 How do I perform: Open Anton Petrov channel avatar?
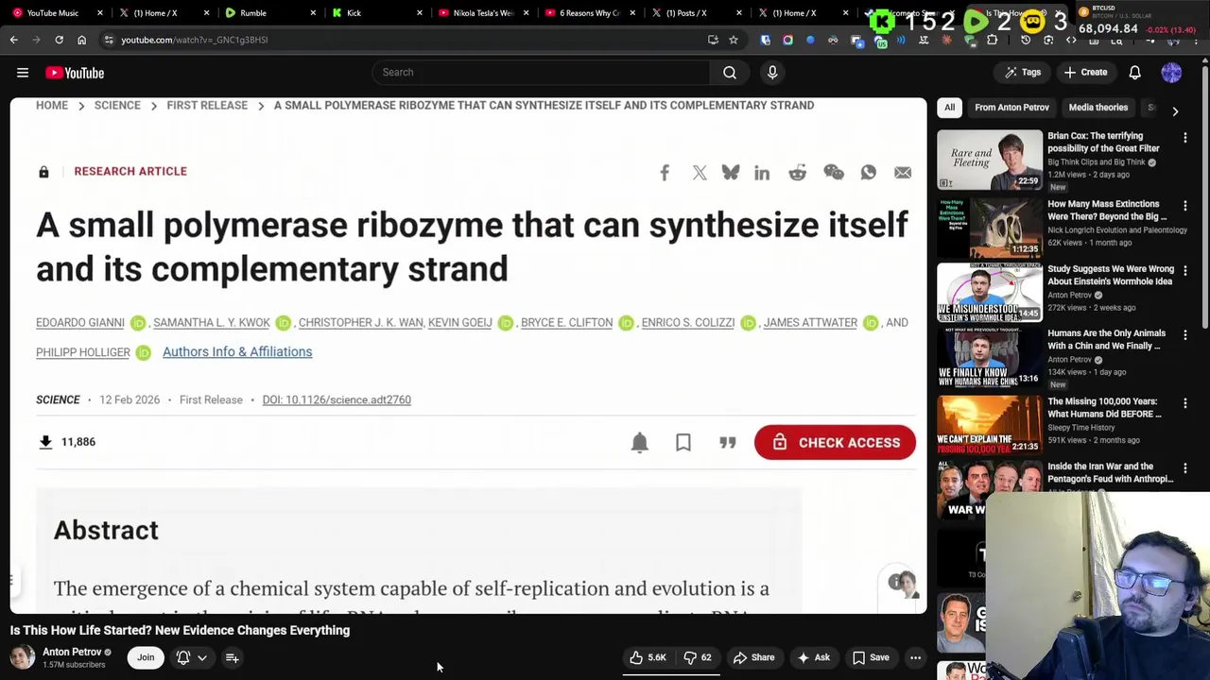pos(23,657)
